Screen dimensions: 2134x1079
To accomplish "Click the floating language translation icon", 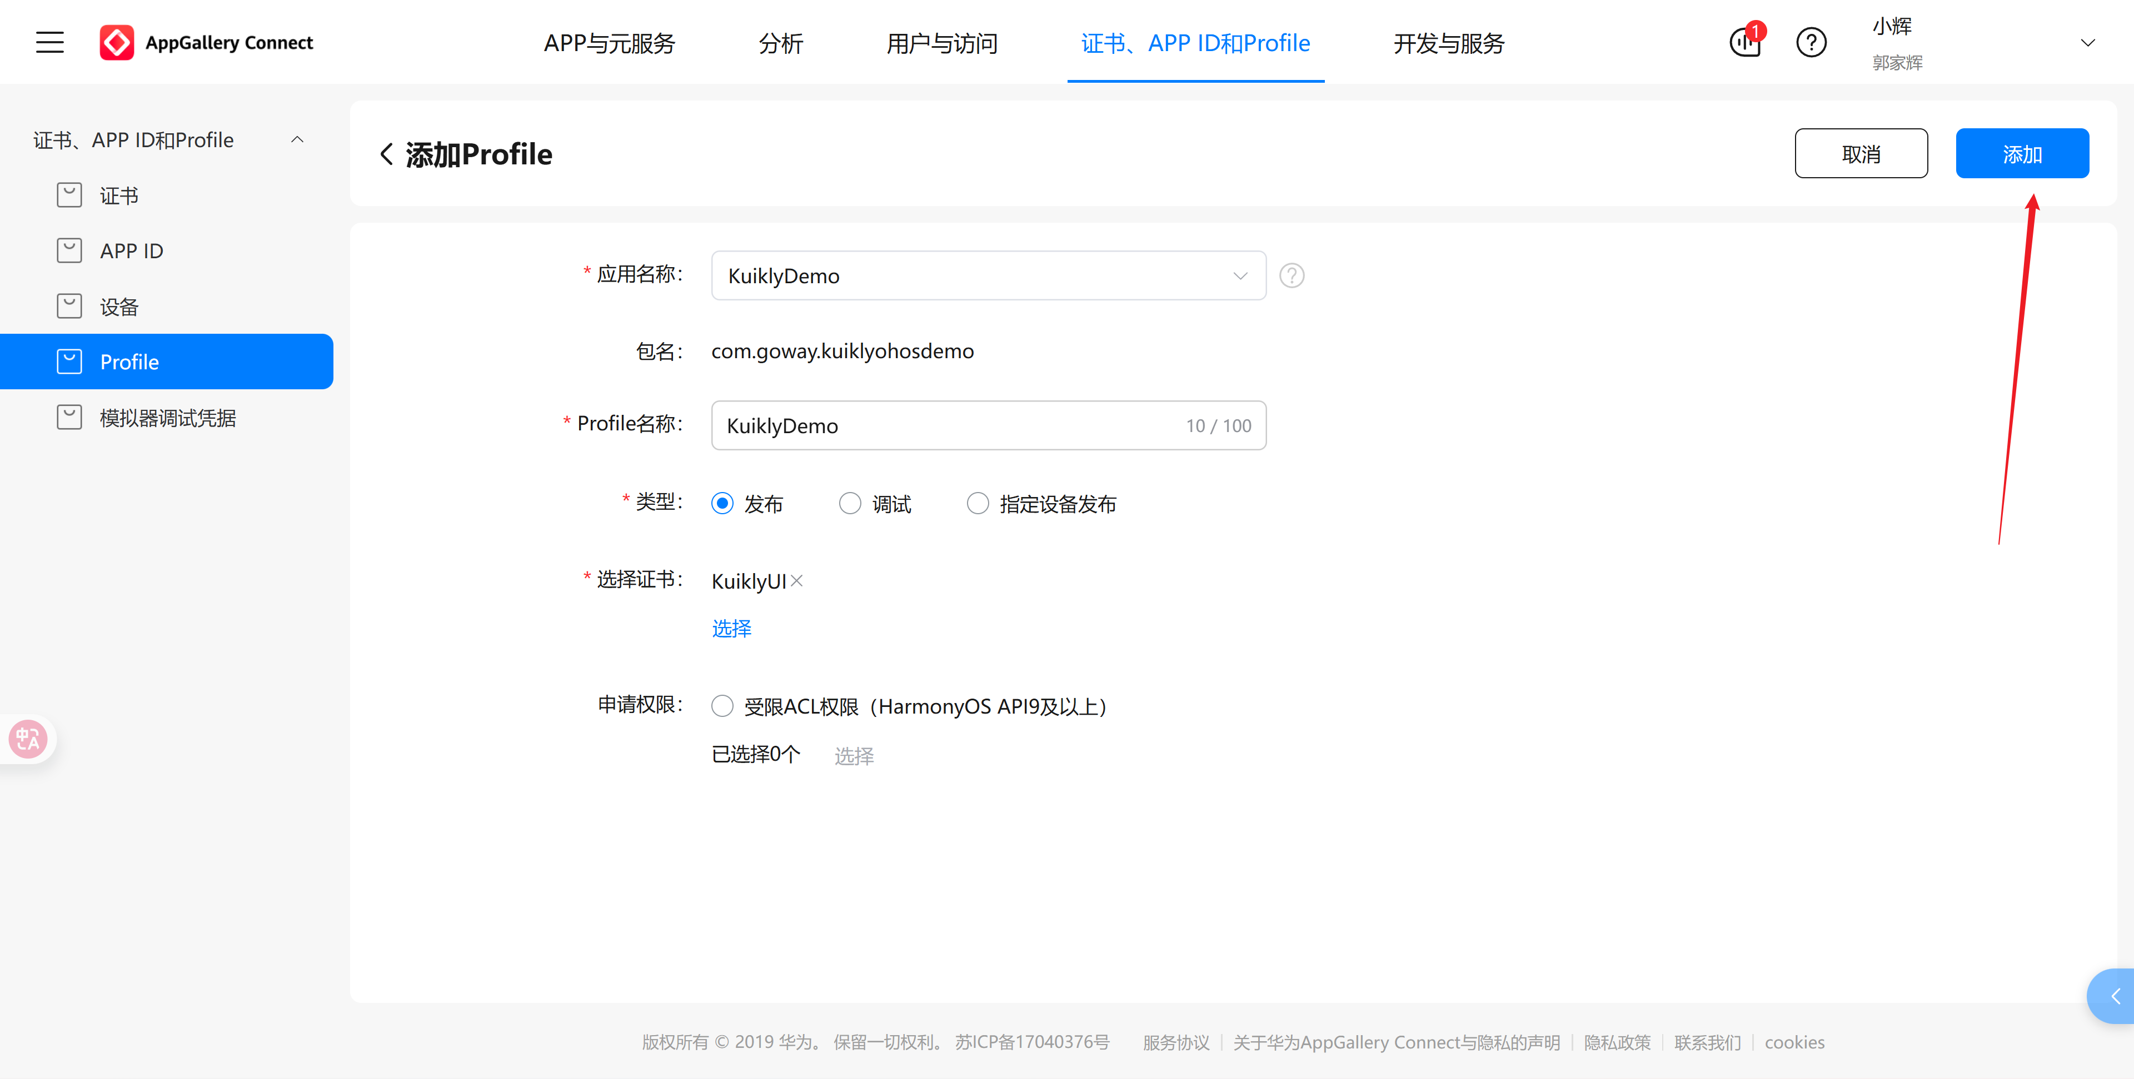I will [27, 739].
